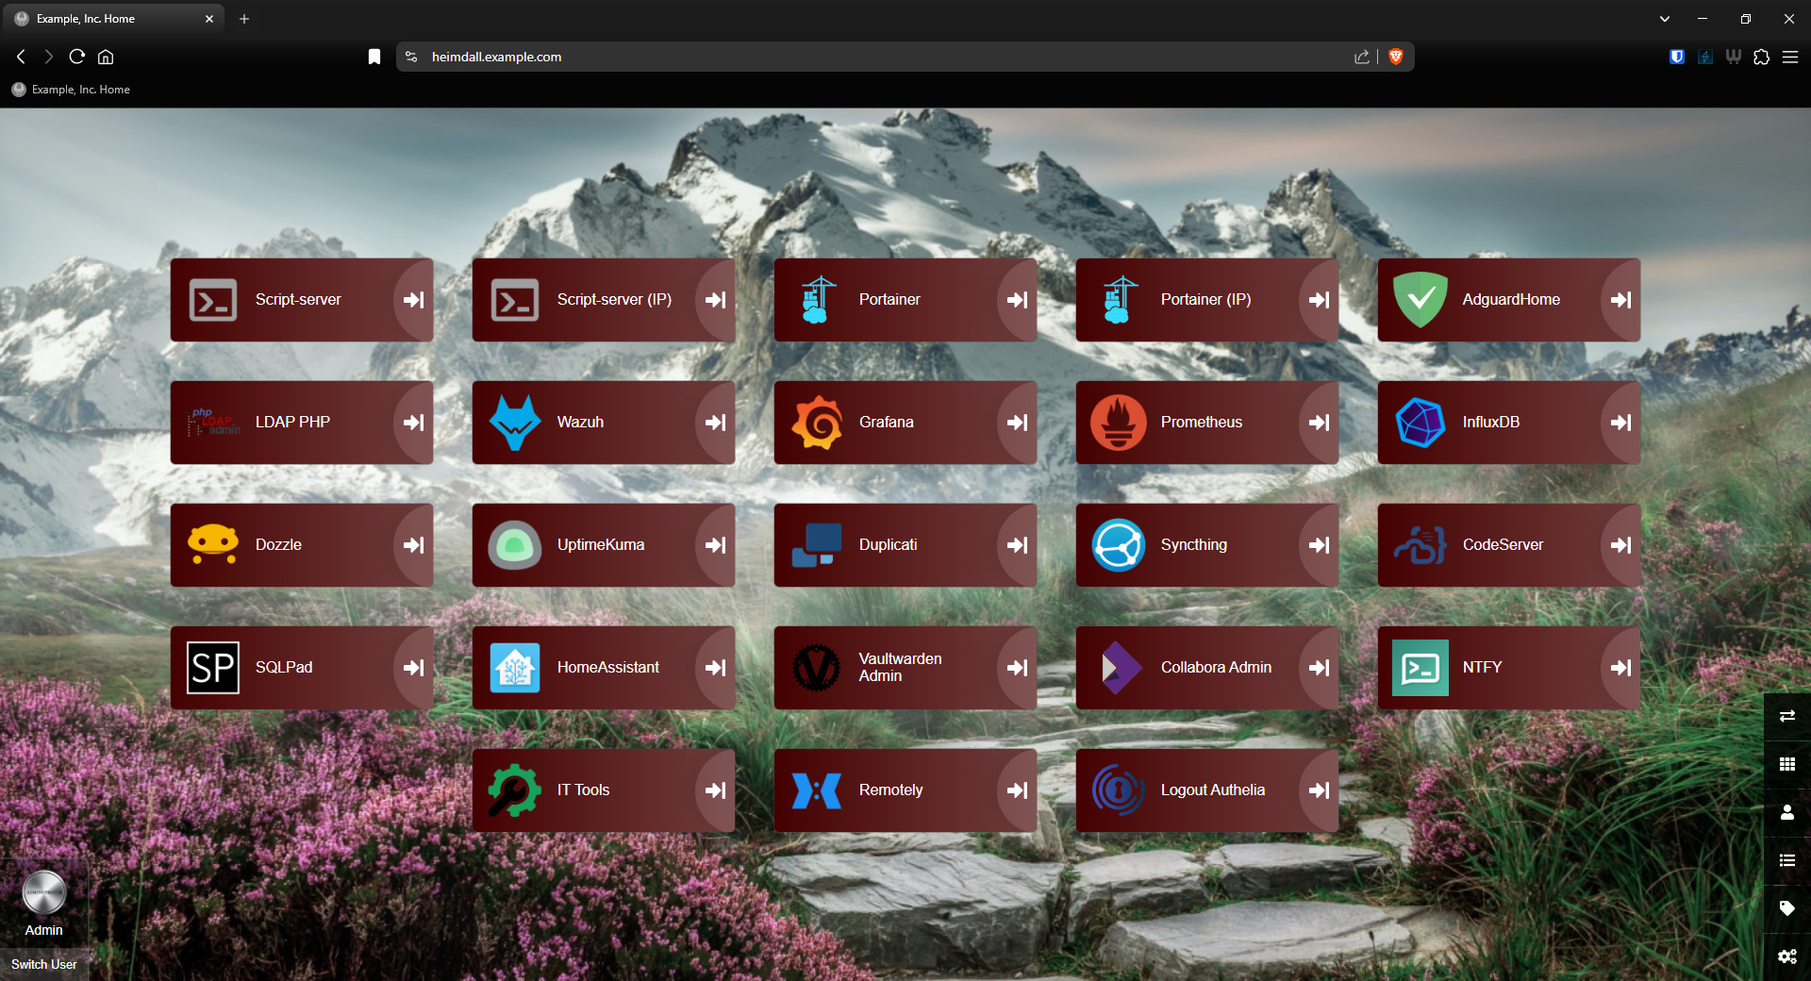Open the Prometheus flame icon tile
This screenshot has height=981, width=1811.
[1119, 423]
